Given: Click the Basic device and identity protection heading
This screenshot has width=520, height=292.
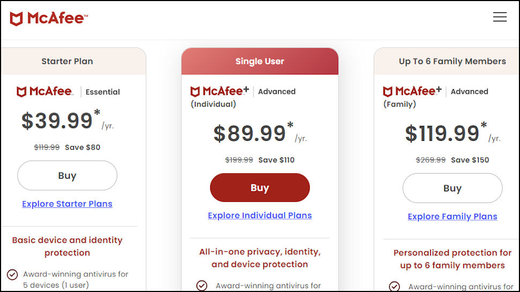Looking at the screenshot, I should pyautogui.click(x=67, y=246).
